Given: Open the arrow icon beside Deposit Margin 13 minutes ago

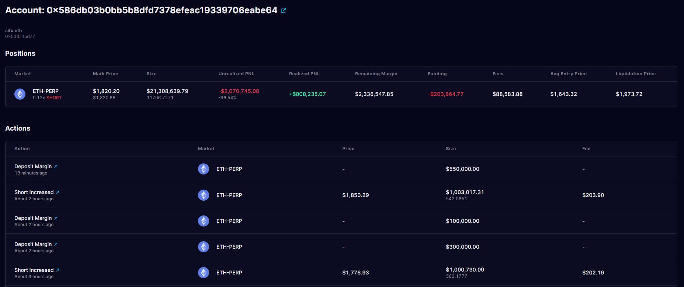Looking at the screenshot, I should point(56,166).
